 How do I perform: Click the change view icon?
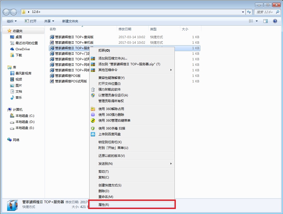251,21
